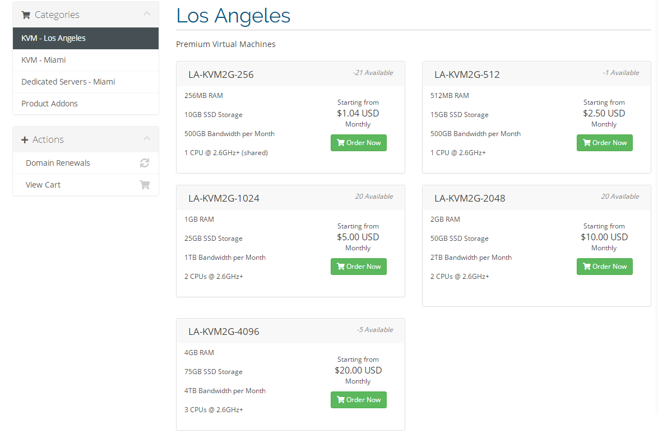Order the LA-KVM2G-256 plan
Image resolution: width=658 pixels, height=434 pixels.
[358, 143]
